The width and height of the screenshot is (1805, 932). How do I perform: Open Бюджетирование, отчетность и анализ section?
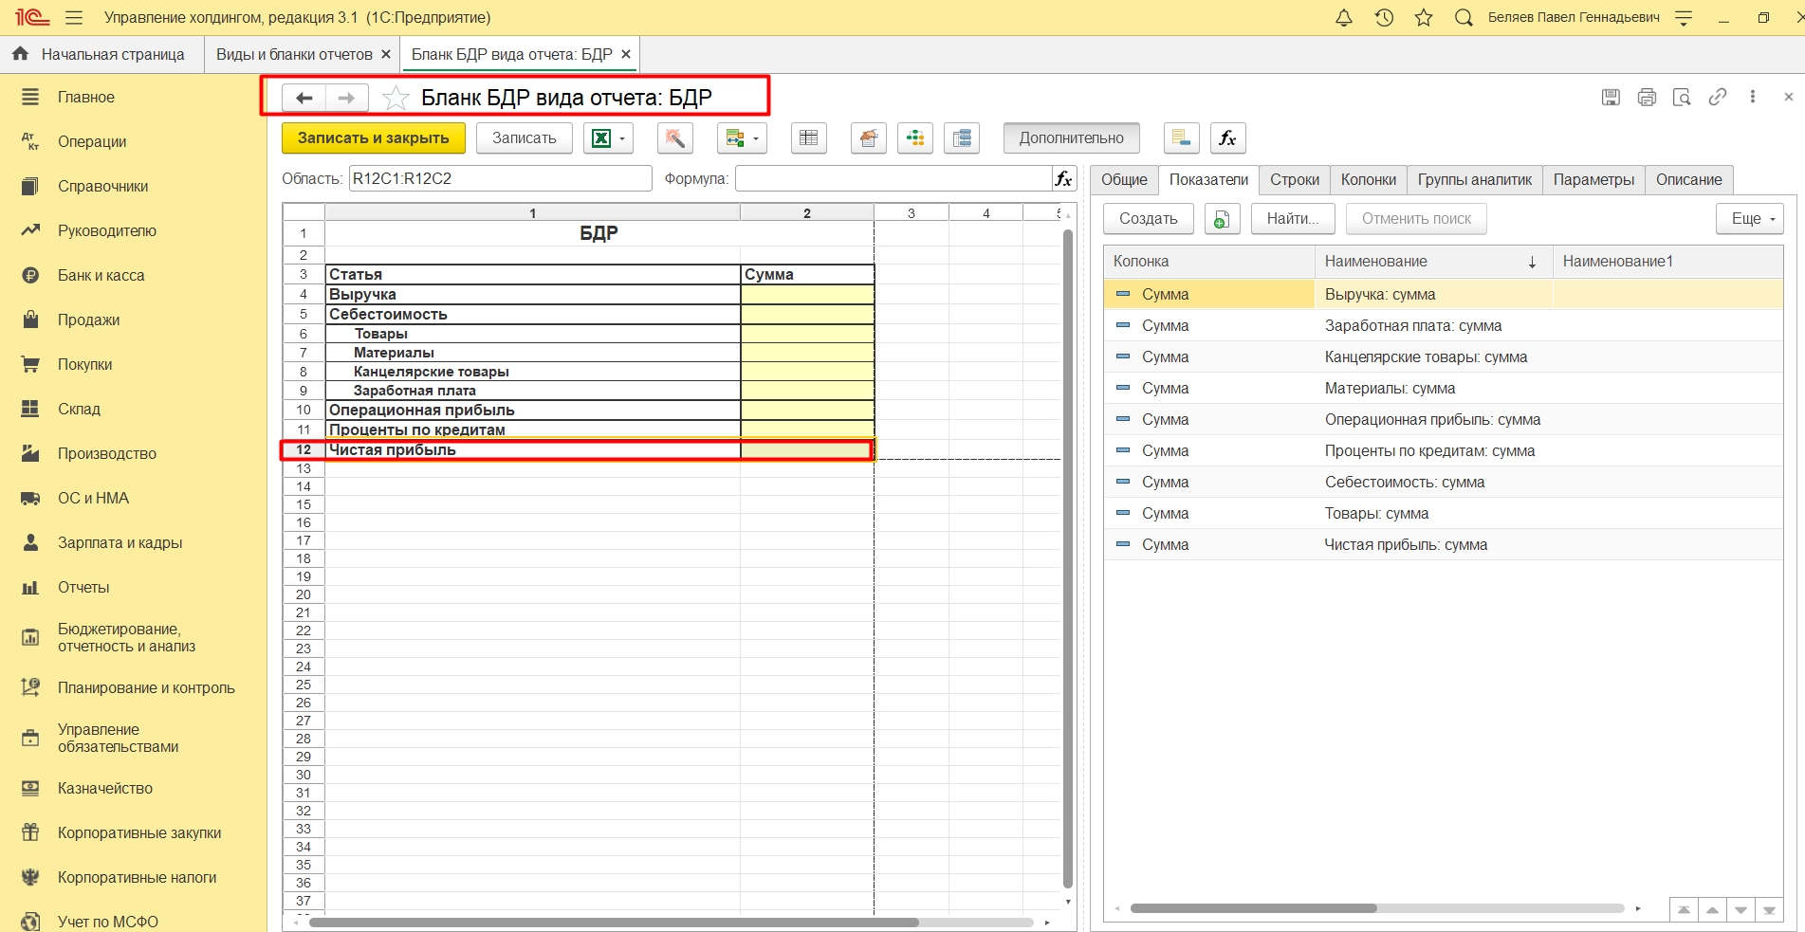126,638
